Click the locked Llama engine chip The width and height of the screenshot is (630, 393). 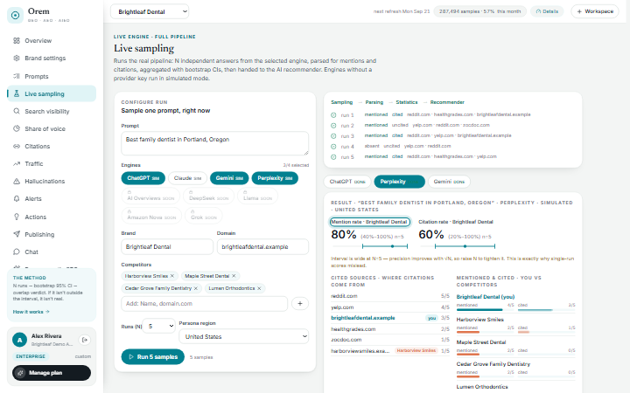click(x=257, y=196)
